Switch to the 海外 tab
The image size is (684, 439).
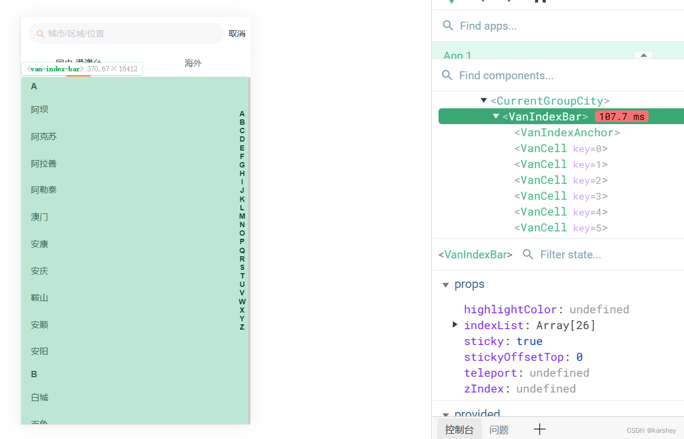point(193,63)
